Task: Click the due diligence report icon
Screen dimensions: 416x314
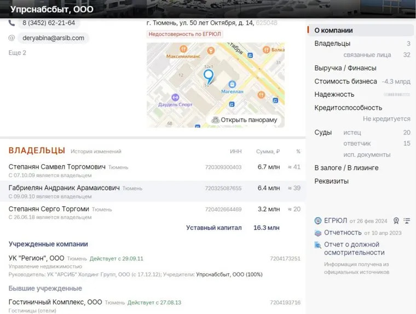Action: (318, 245)
